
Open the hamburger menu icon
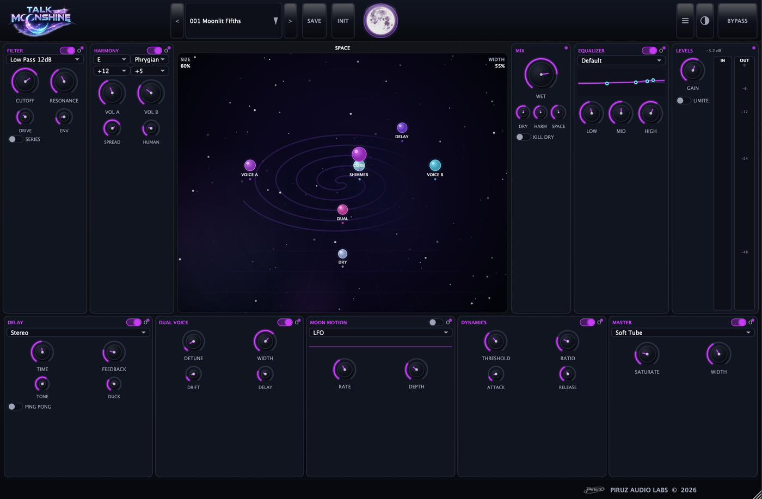tap(685, 21)
